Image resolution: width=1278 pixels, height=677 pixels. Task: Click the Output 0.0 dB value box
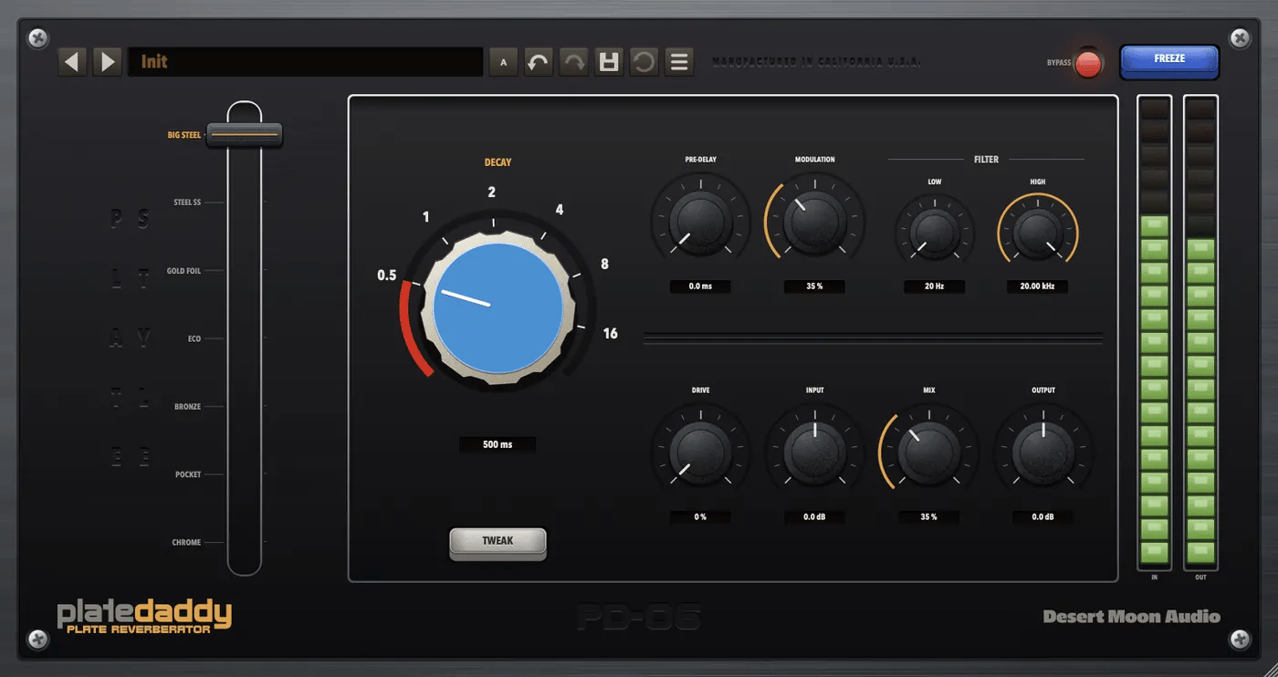1042,517
